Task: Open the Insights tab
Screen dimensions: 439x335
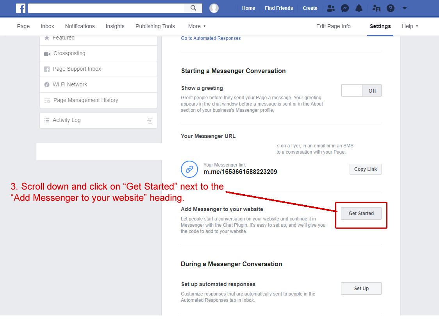Action: click(x=115, y=26)
